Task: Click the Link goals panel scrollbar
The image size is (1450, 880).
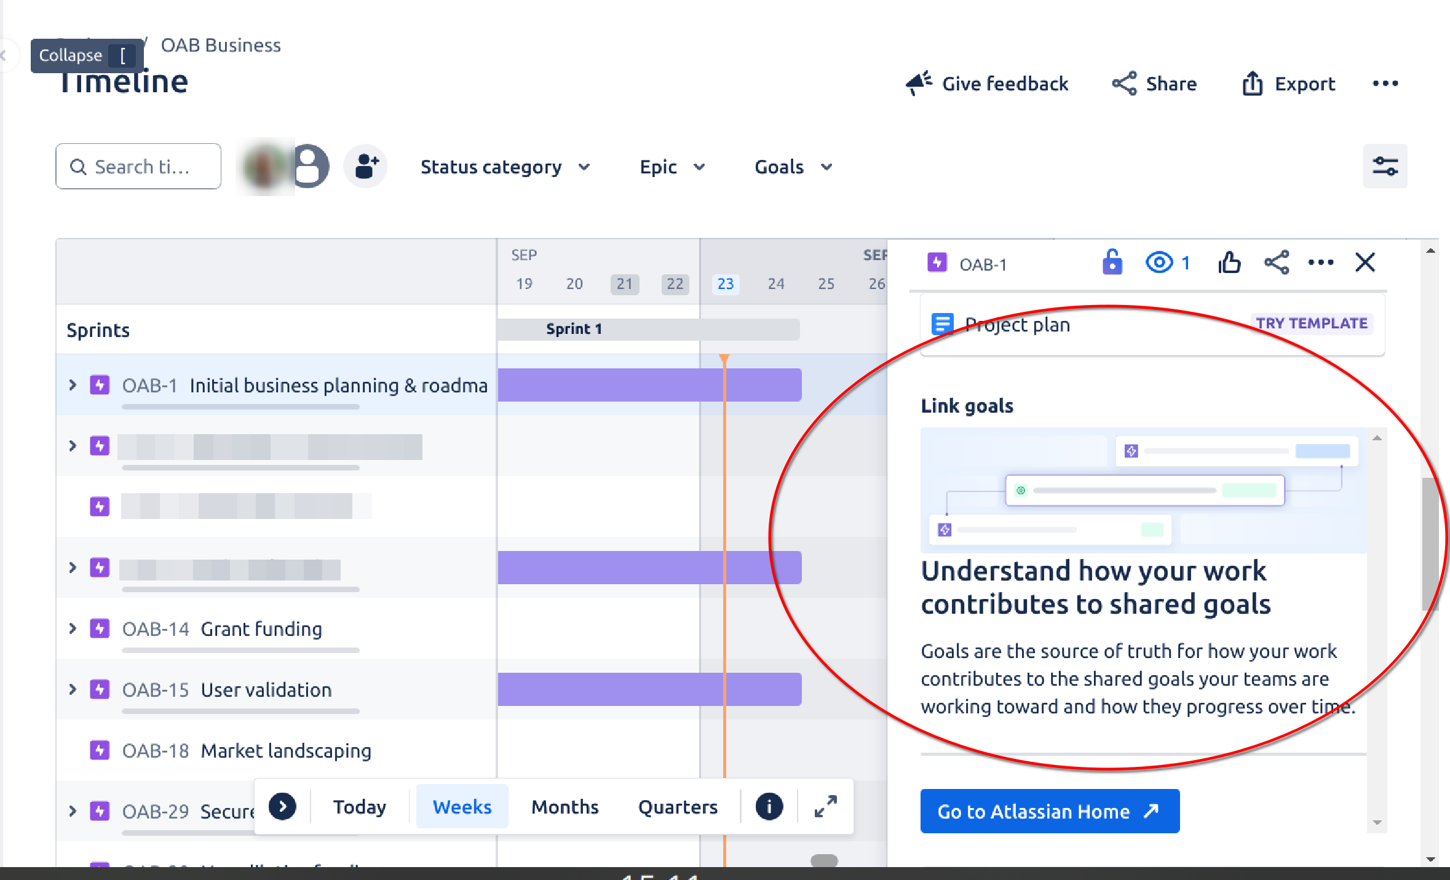Action: (x=1377, y=630)
